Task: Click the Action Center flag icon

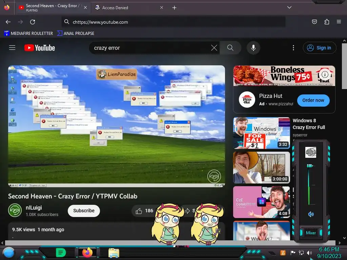Action: pyautogui.click(x=293, y=253)
